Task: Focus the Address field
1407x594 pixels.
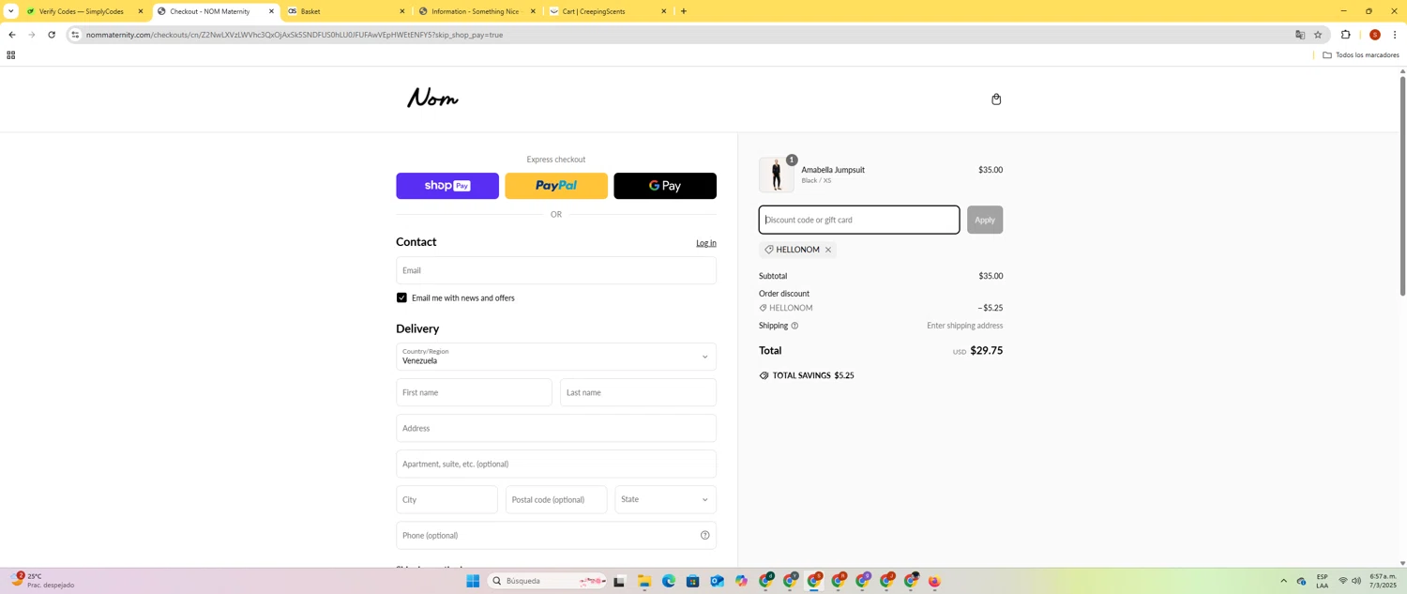Action: 555,428
